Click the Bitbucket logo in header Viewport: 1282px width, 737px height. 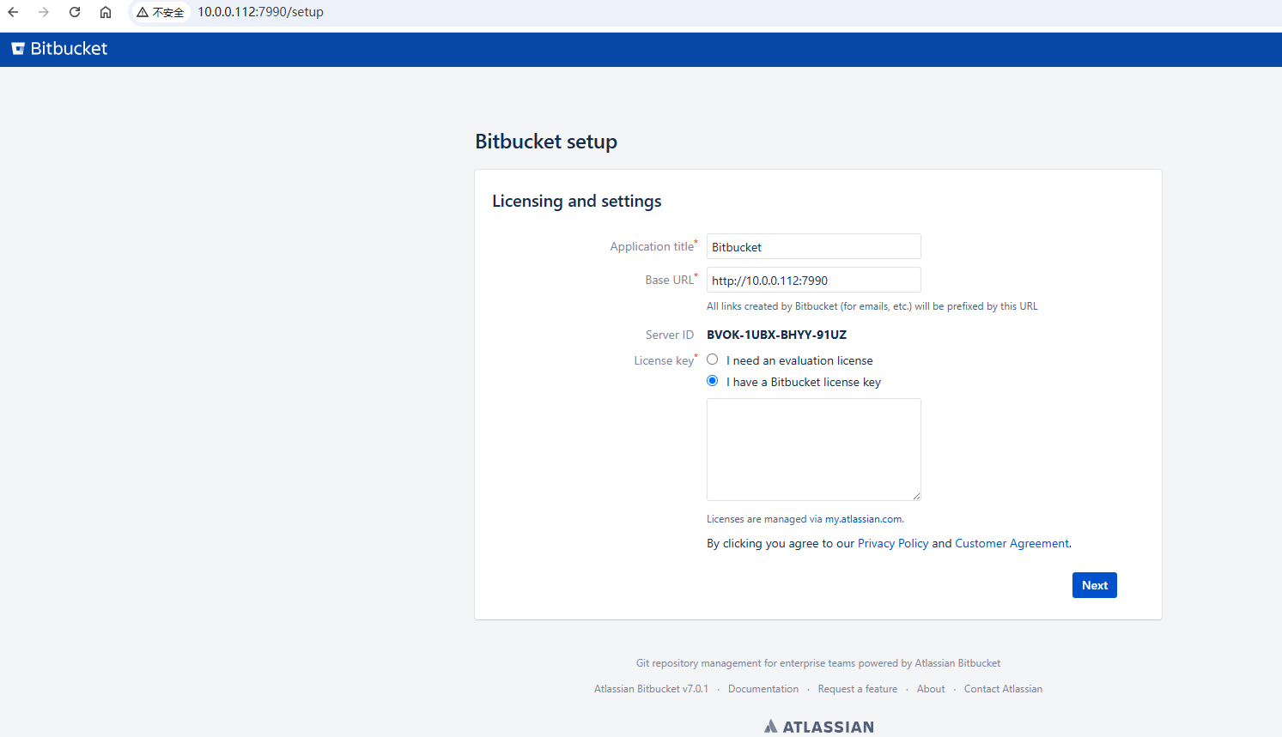click(x=59, y=49)
